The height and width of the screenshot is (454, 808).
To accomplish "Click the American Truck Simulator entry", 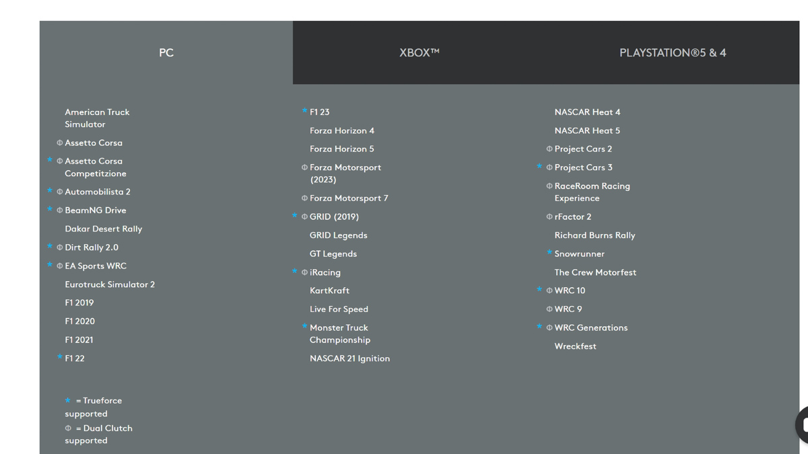I will (x=97, y=118).
